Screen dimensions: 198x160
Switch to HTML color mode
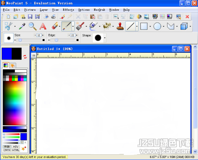pos(16,150)
